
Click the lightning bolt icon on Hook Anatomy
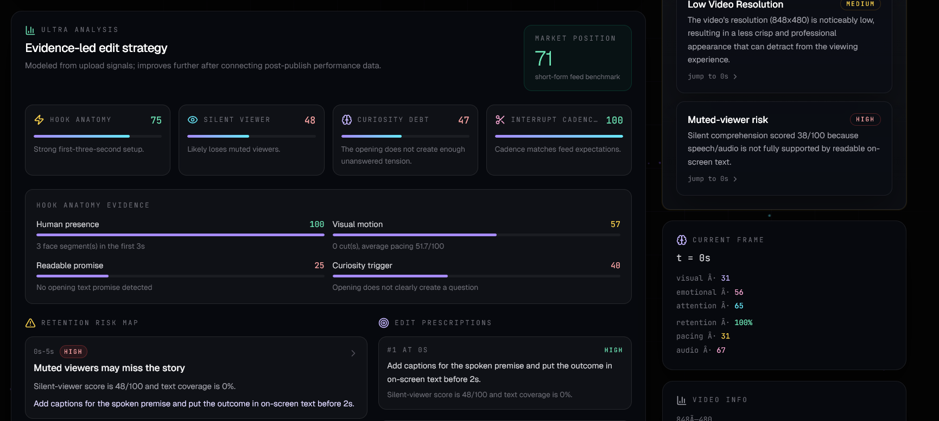point(39,120)
